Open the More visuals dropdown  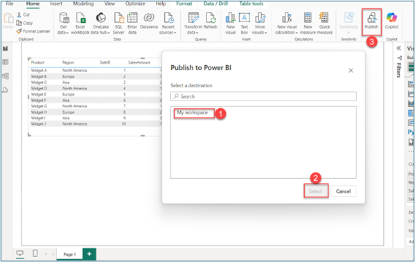point(260,24)
